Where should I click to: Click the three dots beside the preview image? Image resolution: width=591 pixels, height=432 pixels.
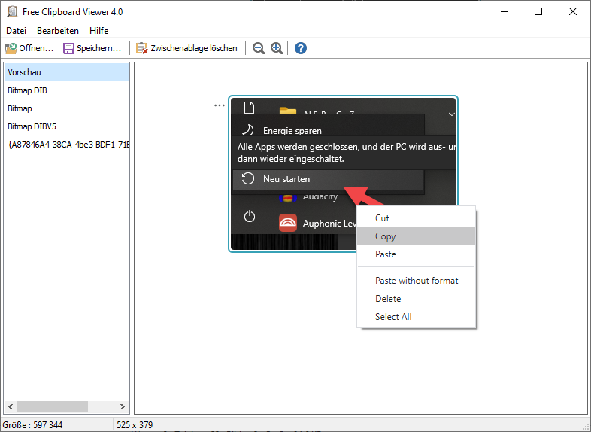220,105
